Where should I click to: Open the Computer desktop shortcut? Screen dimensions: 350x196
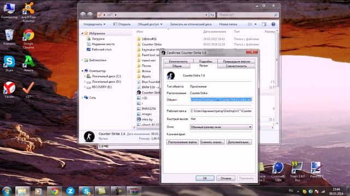[x=9, y=11]
